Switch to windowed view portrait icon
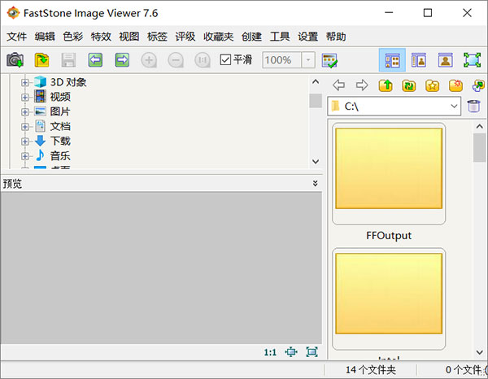This screenshot has height=379, width=488. 446,59
